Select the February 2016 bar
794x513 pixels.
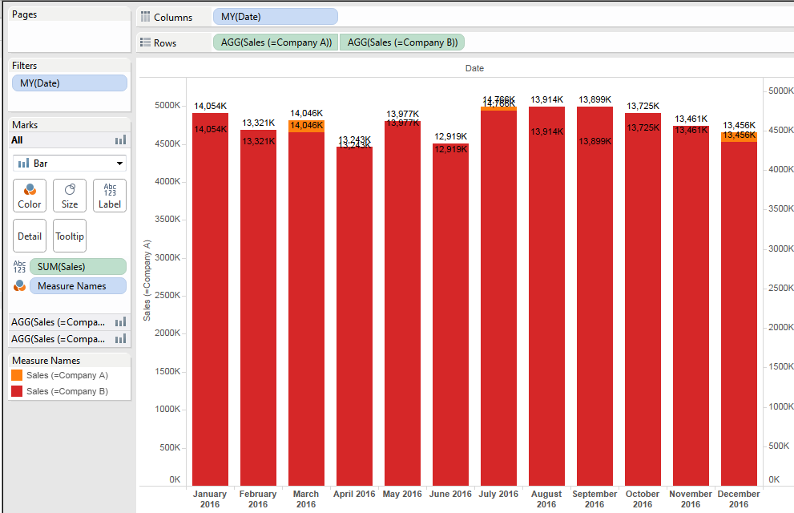coord(258,308)
